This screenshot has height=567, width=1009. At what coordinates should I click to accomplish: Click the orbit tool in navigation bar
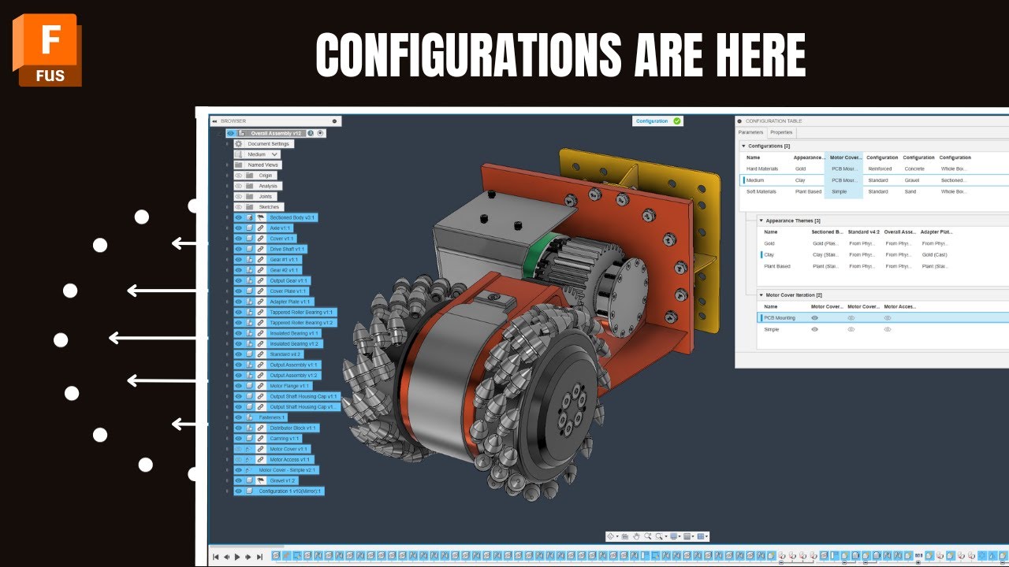610,536
